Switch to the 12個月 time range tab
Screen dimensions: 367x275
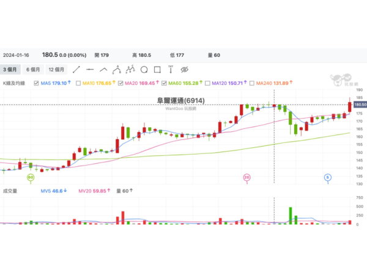coord(58,70)
